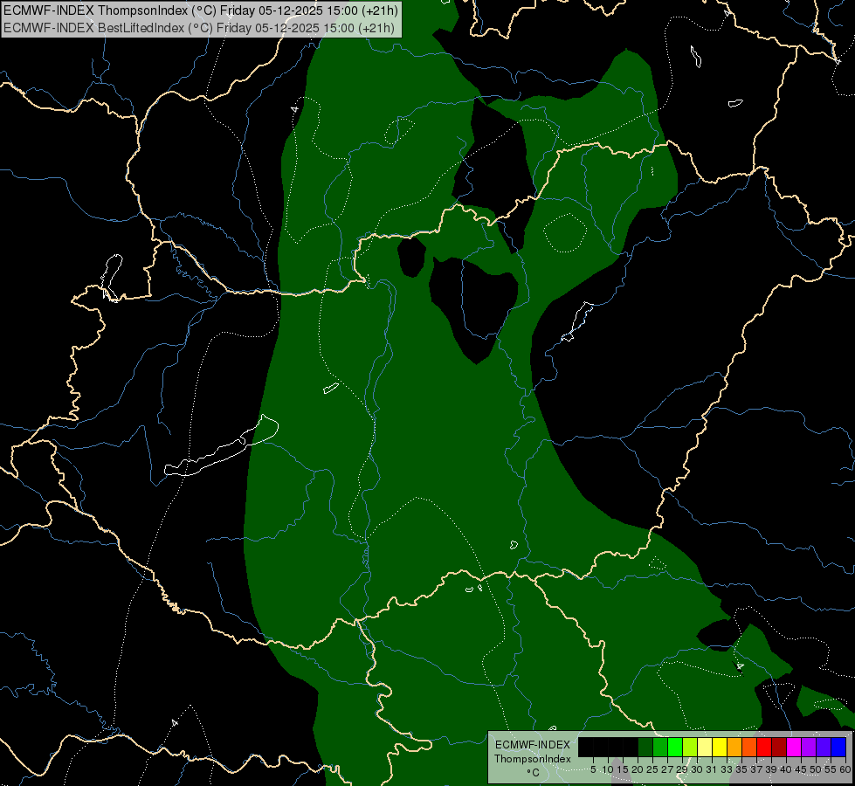Image resolution: width=855 pixels, height=786 pixels.
Task: Click the legend tick value 20
Action: click(638, 769)
